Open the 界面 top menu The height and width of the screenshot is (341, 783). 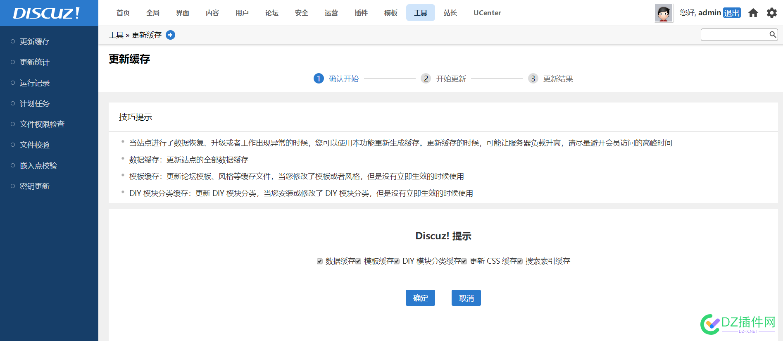coord(183,13)
